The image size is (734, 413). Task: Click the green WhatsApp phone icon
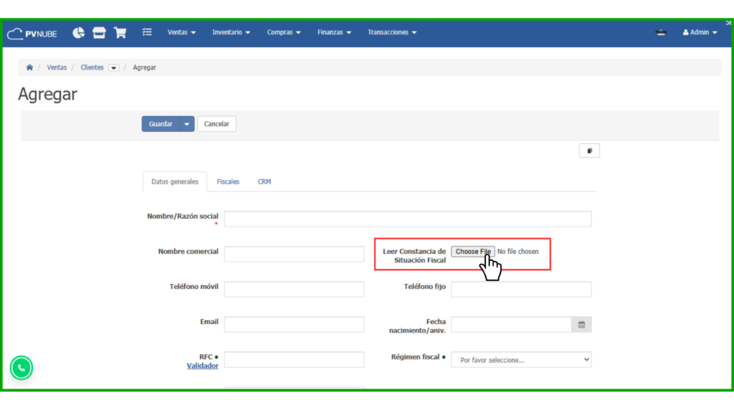(x=22, y=368)
